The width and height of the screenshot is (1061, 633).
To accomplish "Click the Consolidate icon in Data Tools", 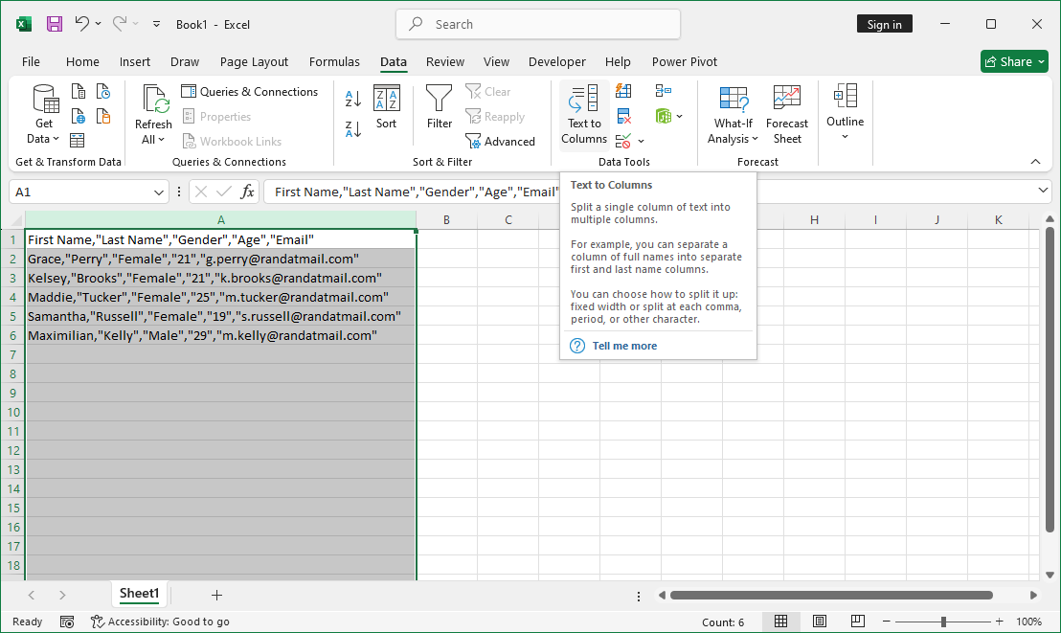I will [x=664, y=91].
